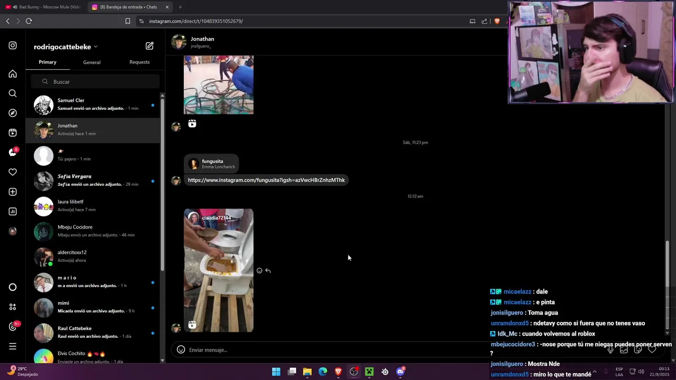Go back with browser back arrow

tap(7, 21)
